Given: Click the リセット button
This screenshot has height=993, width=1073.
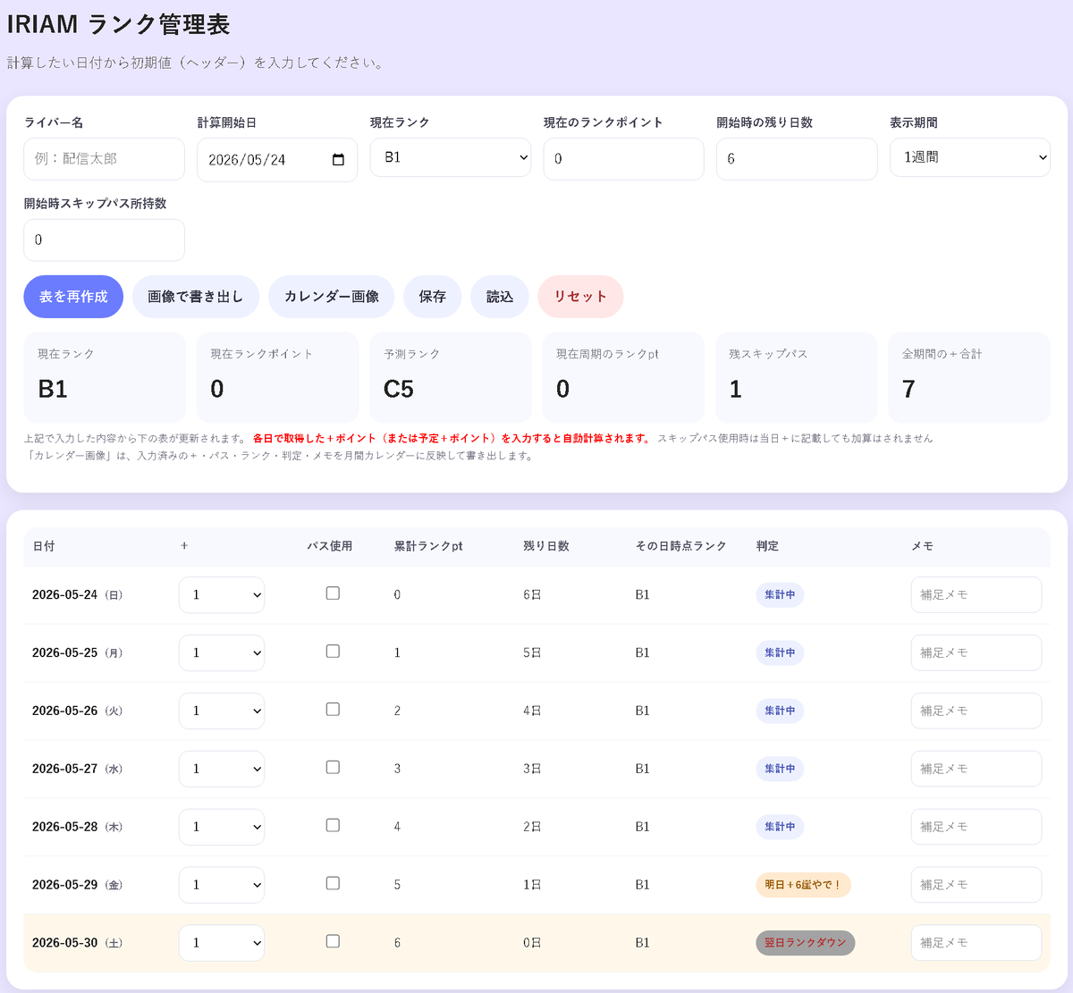Looking at the screenshot, I should [x=580, y=297].
